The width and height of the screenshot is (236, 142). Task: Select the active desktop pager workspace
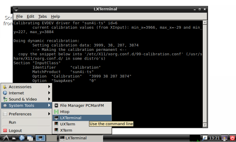(41, 138)
